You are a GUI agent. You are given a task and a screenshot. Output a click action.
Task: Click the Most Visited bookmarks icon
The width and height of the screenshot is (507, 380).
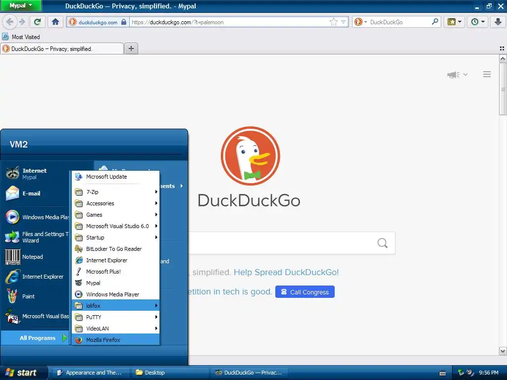tap(5, 37)
